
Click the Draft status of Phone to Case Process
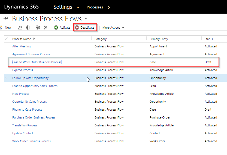[208, 110]
